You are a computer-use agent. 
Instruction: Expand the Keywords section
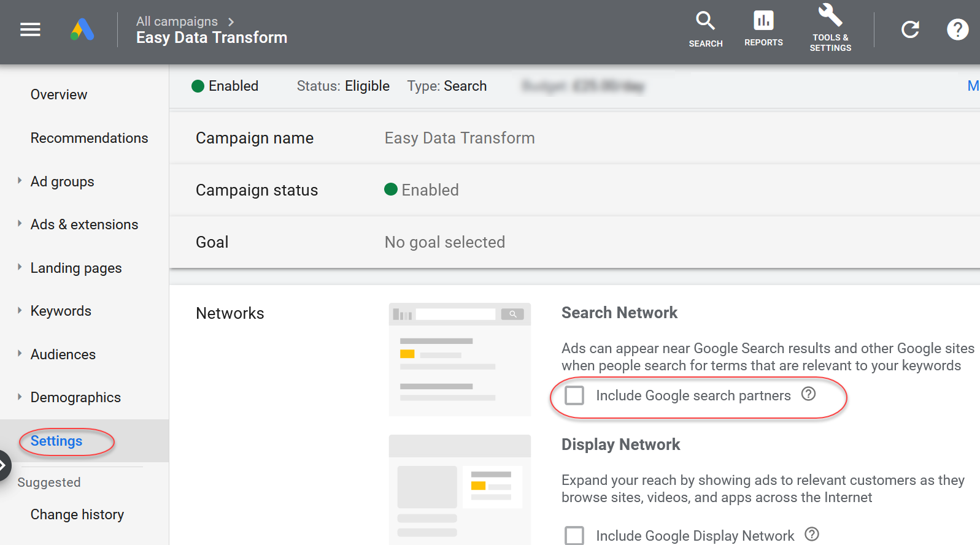click(20, 310)
